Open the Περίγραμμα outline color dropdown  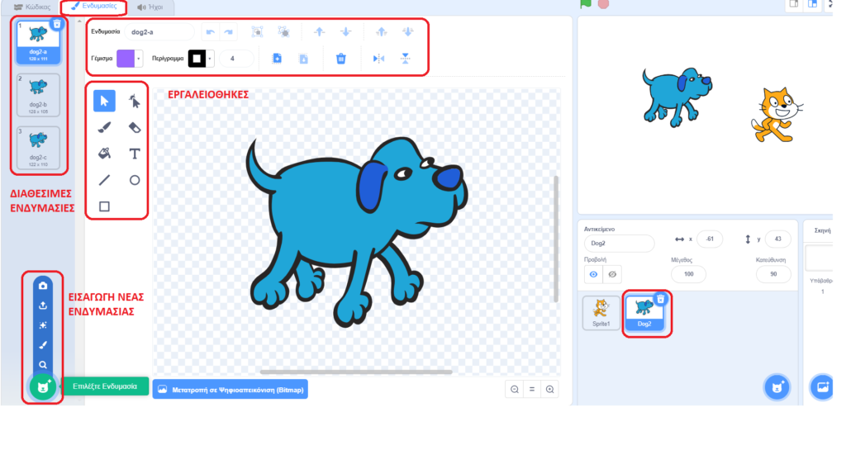click(210, 58)
